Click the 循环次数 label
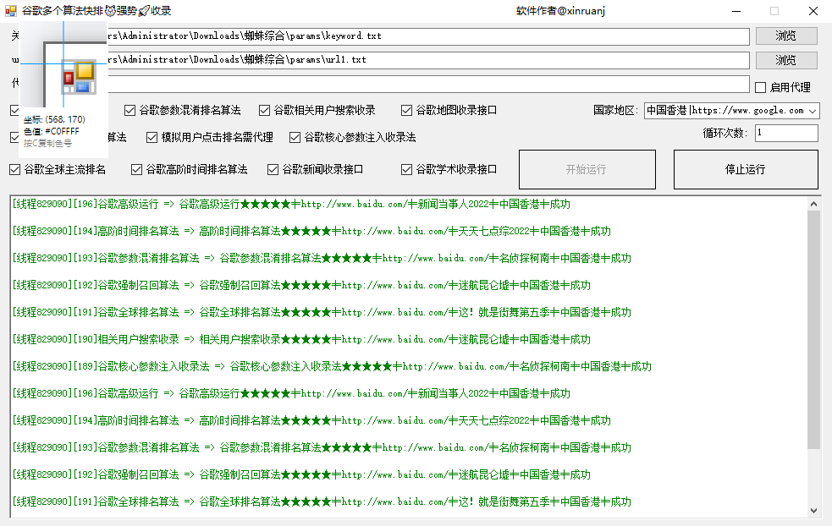832x526 pixels. pyautogui.click(x=725, y=133)
